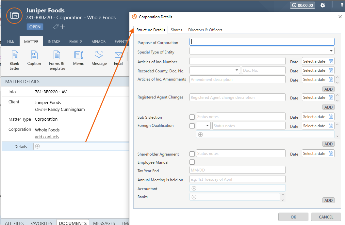
Task: Click the timer 00:00:00 button
Action: point(302,5)
